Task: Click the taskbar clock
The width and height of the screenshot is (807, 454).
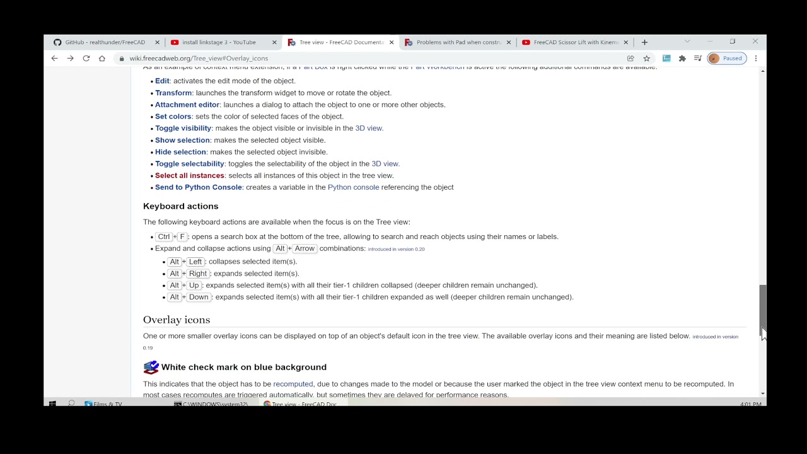Action: point(750,404)
